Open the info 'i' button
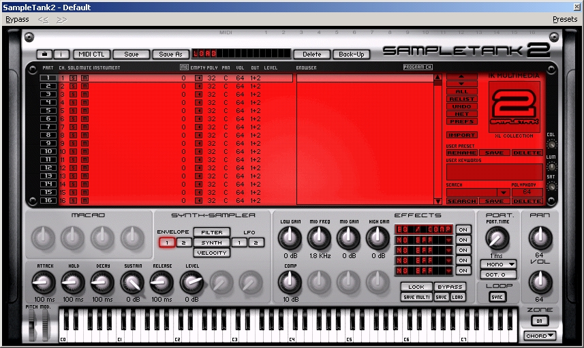The image size is (584, 348). (61, 54)
